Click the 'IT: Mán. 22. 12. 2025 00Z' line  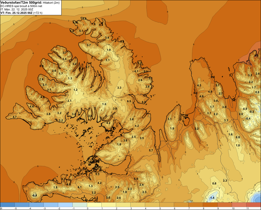(x=17, y=9)
